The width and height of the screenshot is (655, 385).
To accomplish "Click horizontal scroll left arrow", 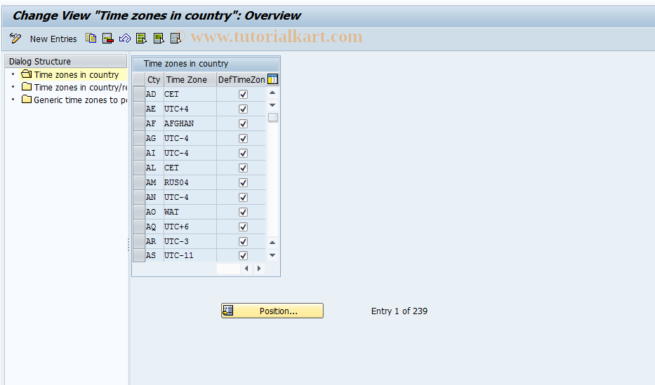I will coord(246,268).
